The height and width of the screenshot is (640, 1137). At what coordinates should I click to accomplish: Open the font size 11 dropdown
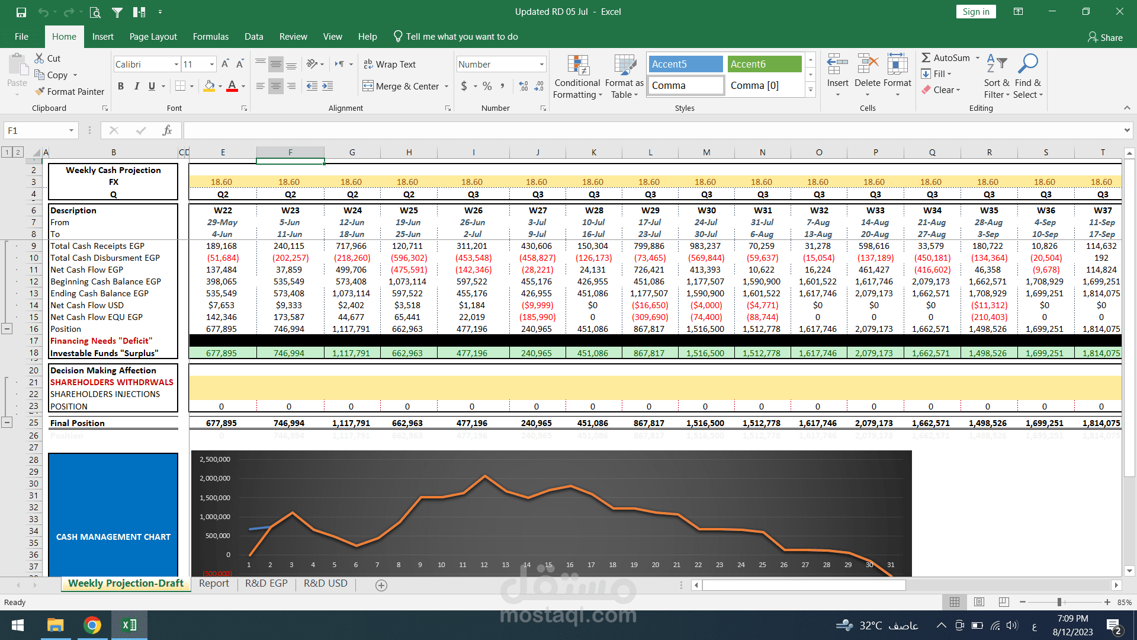point(212,64)
